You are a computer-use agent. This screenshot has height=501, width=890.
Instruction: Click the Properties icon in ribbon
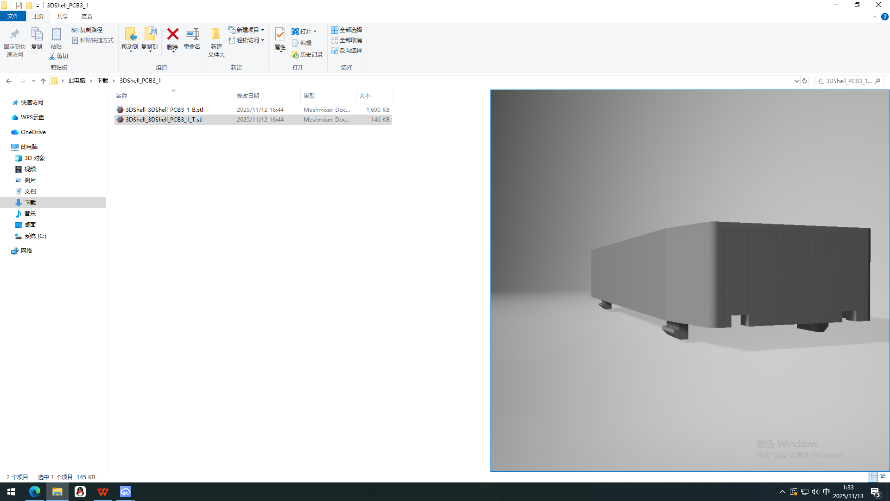(x=280, y=35)
